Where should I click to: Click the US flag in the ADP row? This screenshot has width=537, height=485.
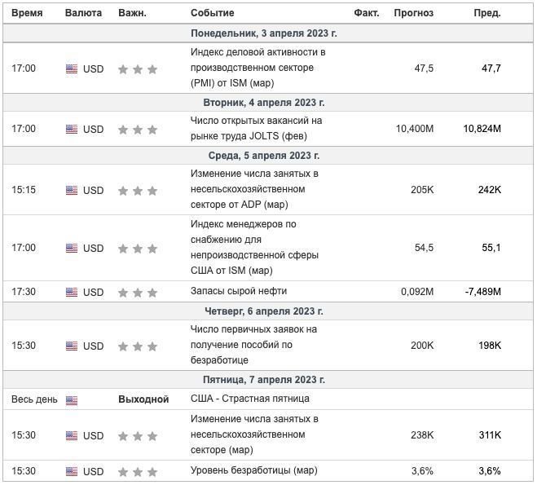click(72, 191)
